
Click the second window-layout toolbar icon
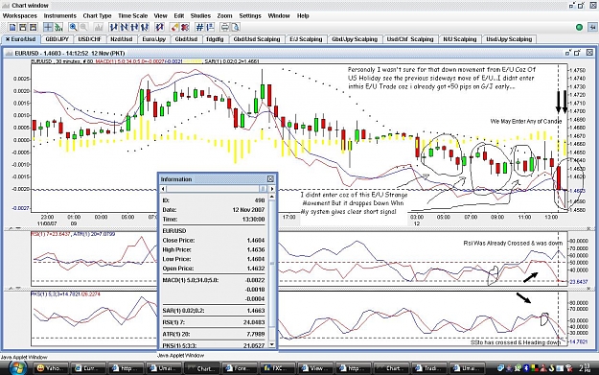point(23,27)
